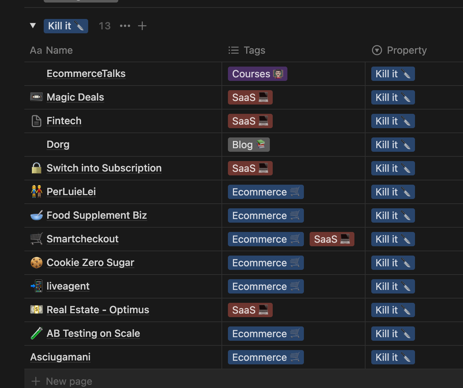463x388 pixels.
Task: Open the Dorg page
Action: 58,144
